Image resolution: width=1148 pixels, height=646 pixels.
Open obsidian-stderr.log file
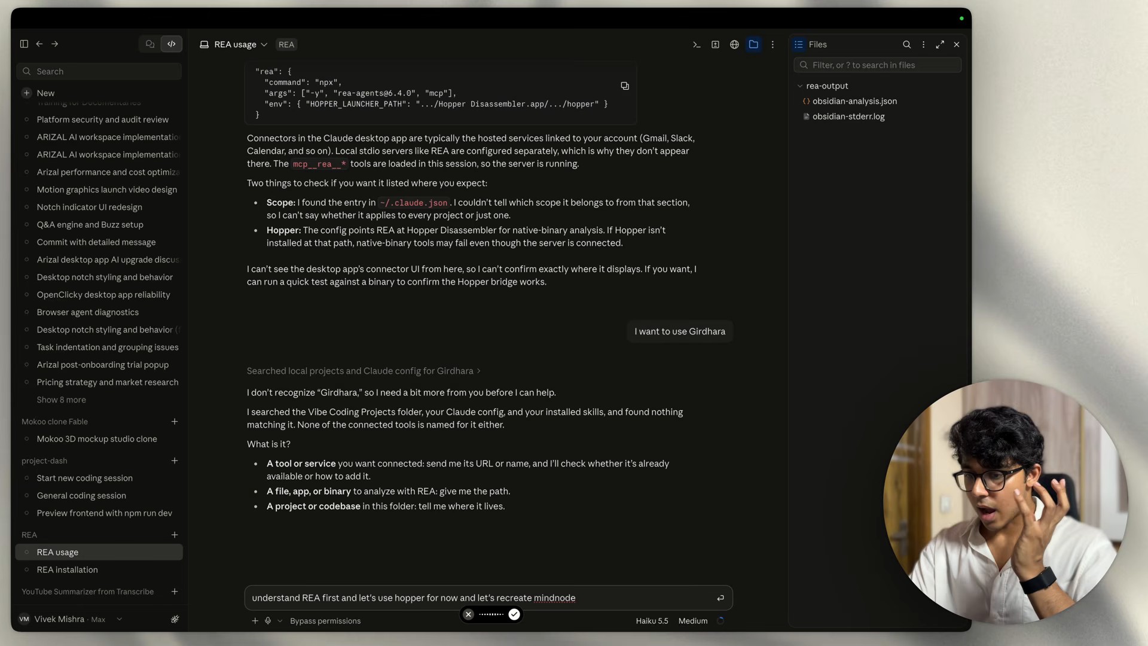coord(848,117)
